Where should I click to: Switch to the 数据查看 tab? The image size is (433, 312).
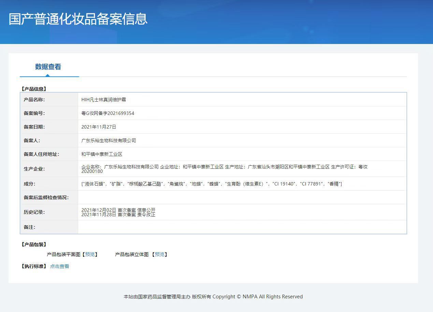click(48, 67)
